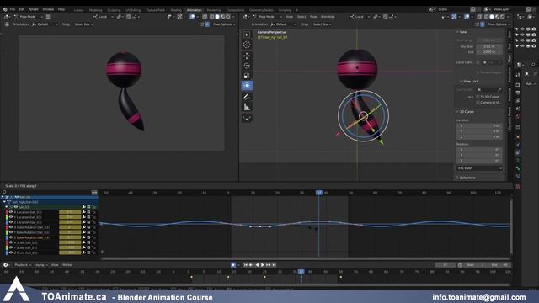Hide the Y Location channel curve
Image resolution: width=539 pixels, height=303 pixels.
[11, 217]
